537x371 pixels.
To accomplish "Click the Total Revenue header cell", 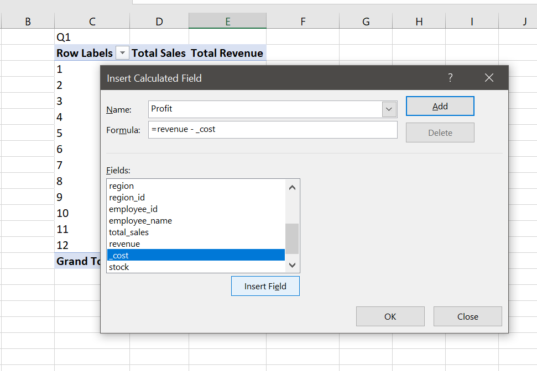I will (x=227, y=54).
